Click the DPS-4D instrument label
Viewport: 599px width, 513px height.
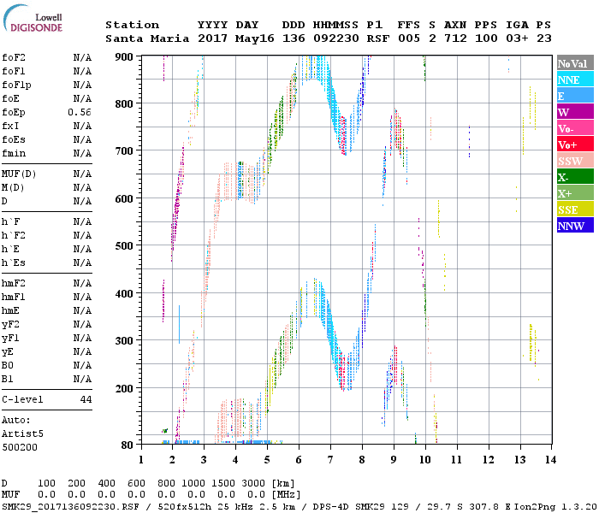[x=330, y=507]
